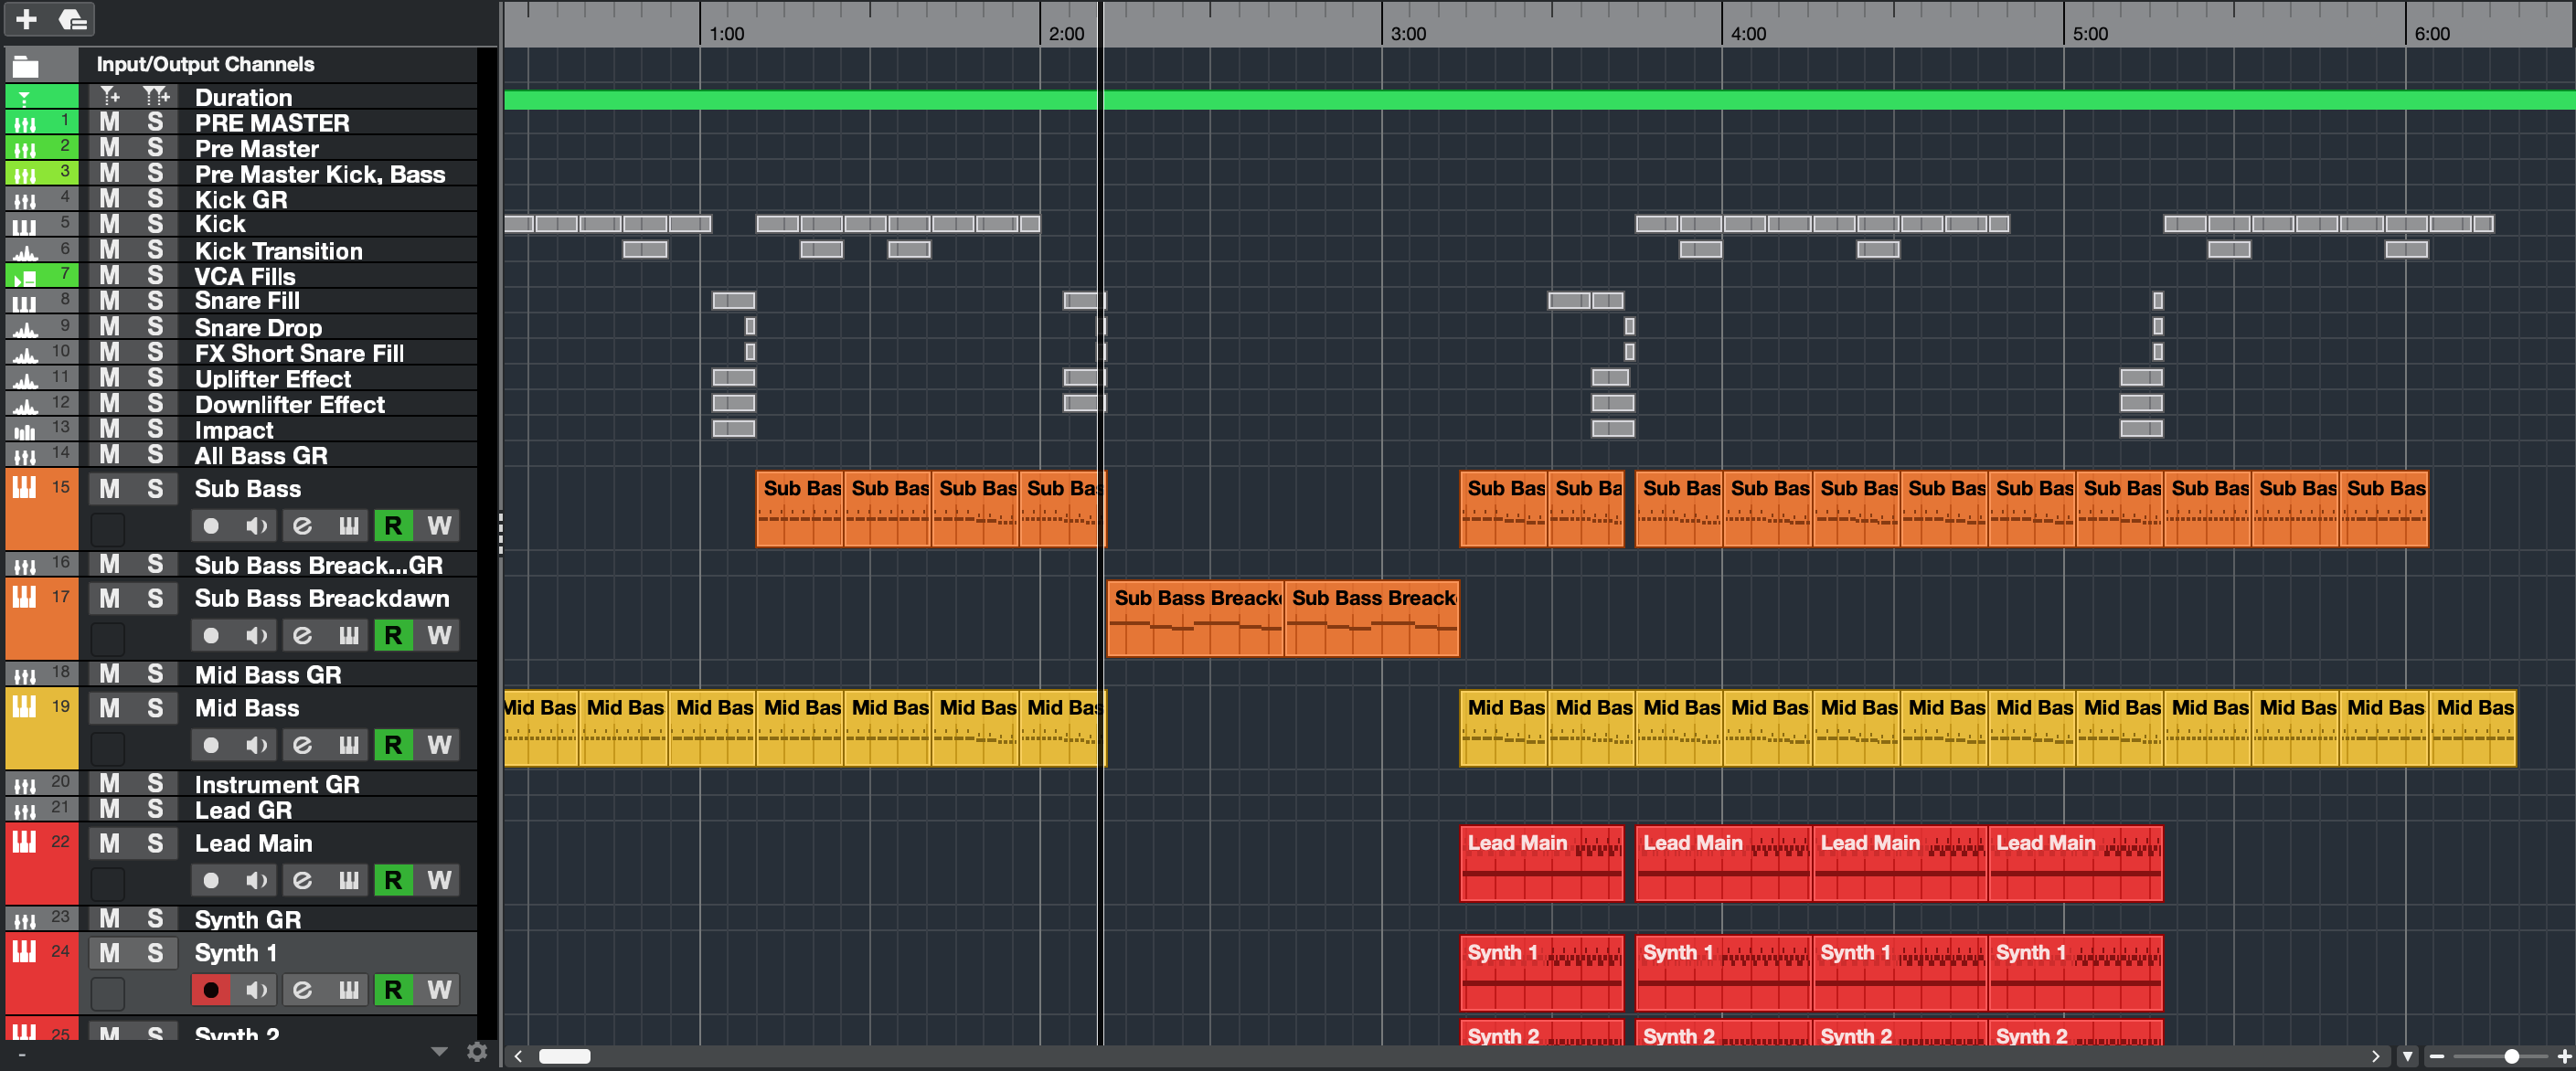Open the track list settings gear icon
The width and height of the screenshot is (2576, 1071).
[477, 1051]
